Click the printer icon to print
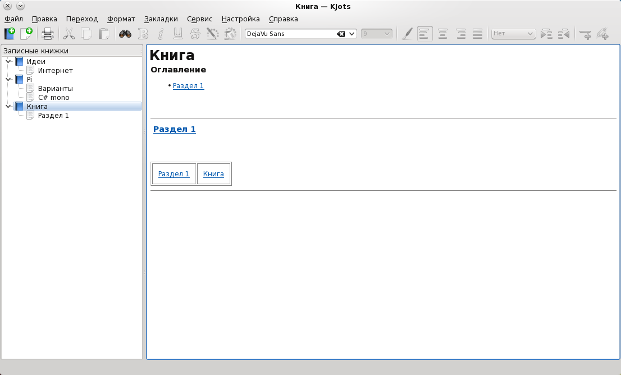621x375 pixels. click(48, 34)
